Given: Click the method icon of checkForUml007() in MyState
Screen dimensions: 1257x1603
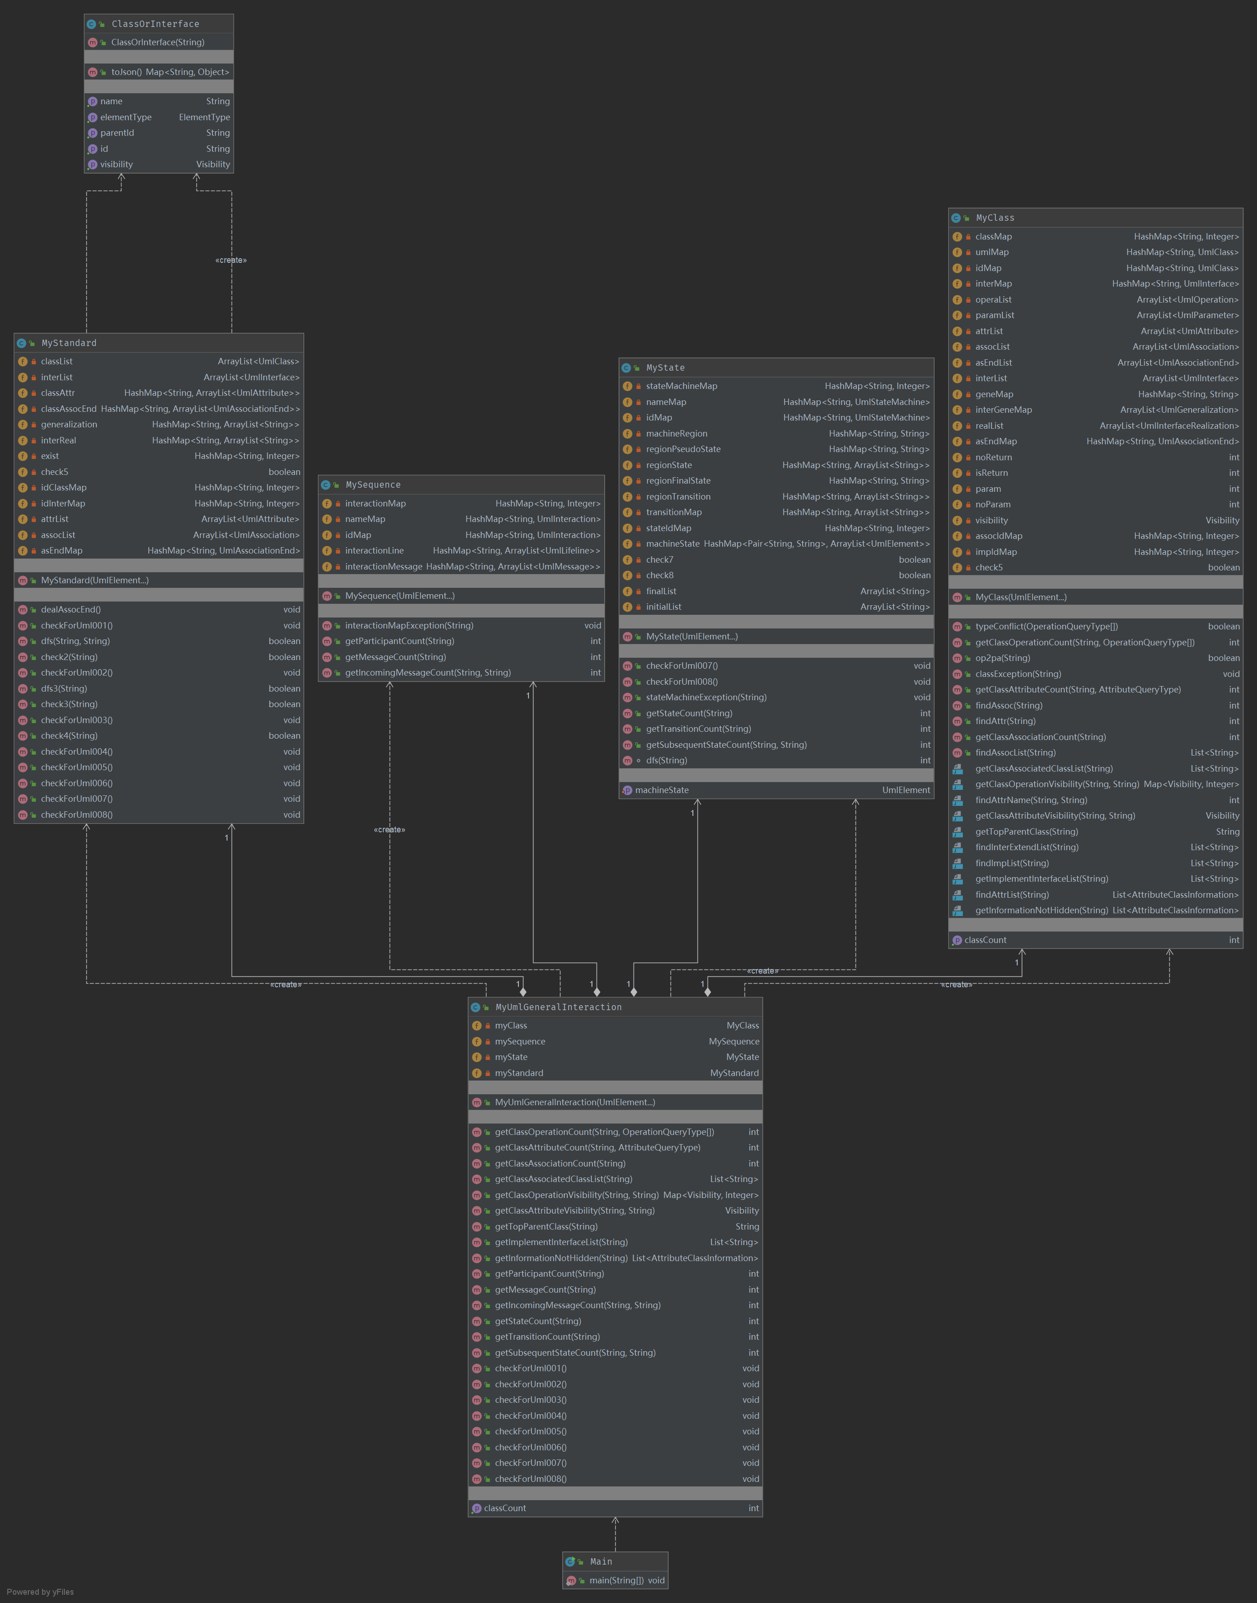Looking at the screenshot, I should pyautogui.click(x=628, y=666).
